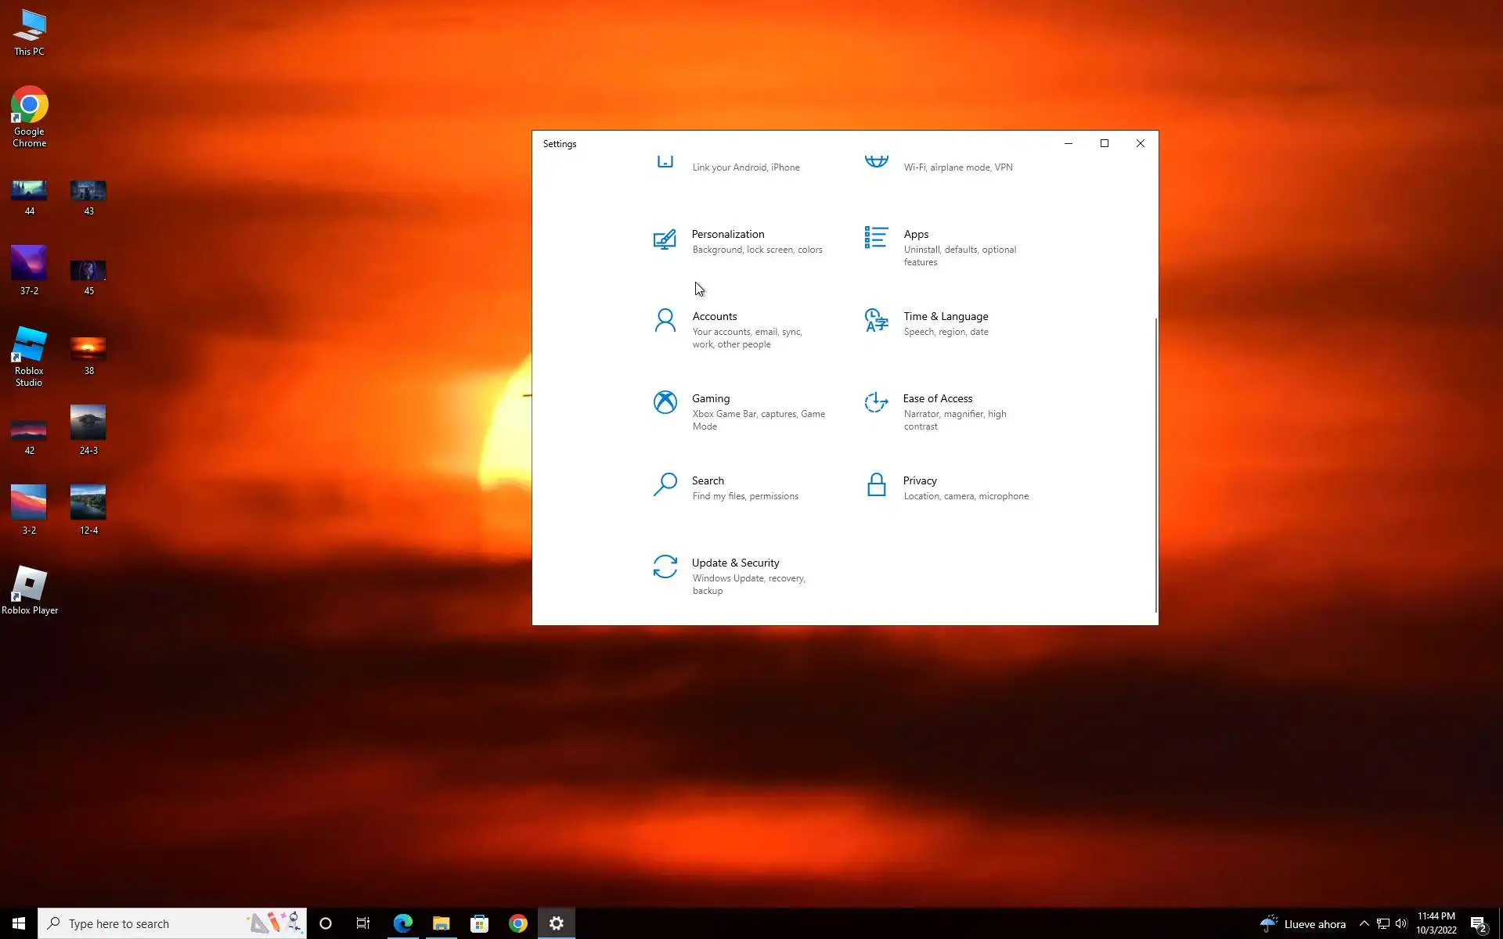Open Task View from the taskbar

pos(363,923)
